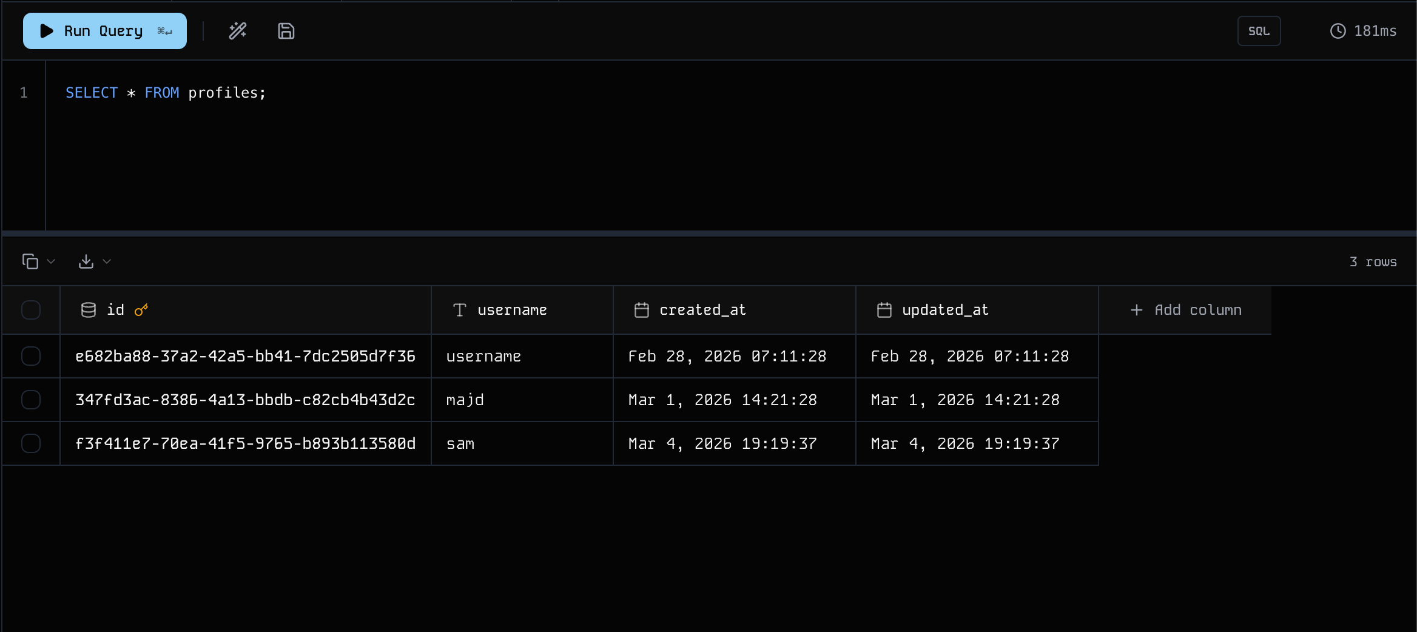Screen dimensions: 1417x632
Task: Toggle the select-all rows checkbox
Action: [30, 310]
